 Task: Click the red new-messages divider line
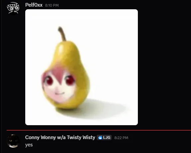pos(99,130)
